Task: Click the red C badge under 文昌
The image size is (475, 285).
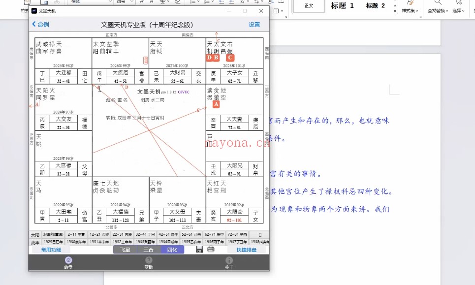Action: (230, 58)
